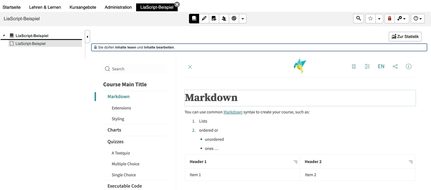The image size is (431, 190).
Task: Follow the Markdown hyperlink in text
Action: (233, 112)
